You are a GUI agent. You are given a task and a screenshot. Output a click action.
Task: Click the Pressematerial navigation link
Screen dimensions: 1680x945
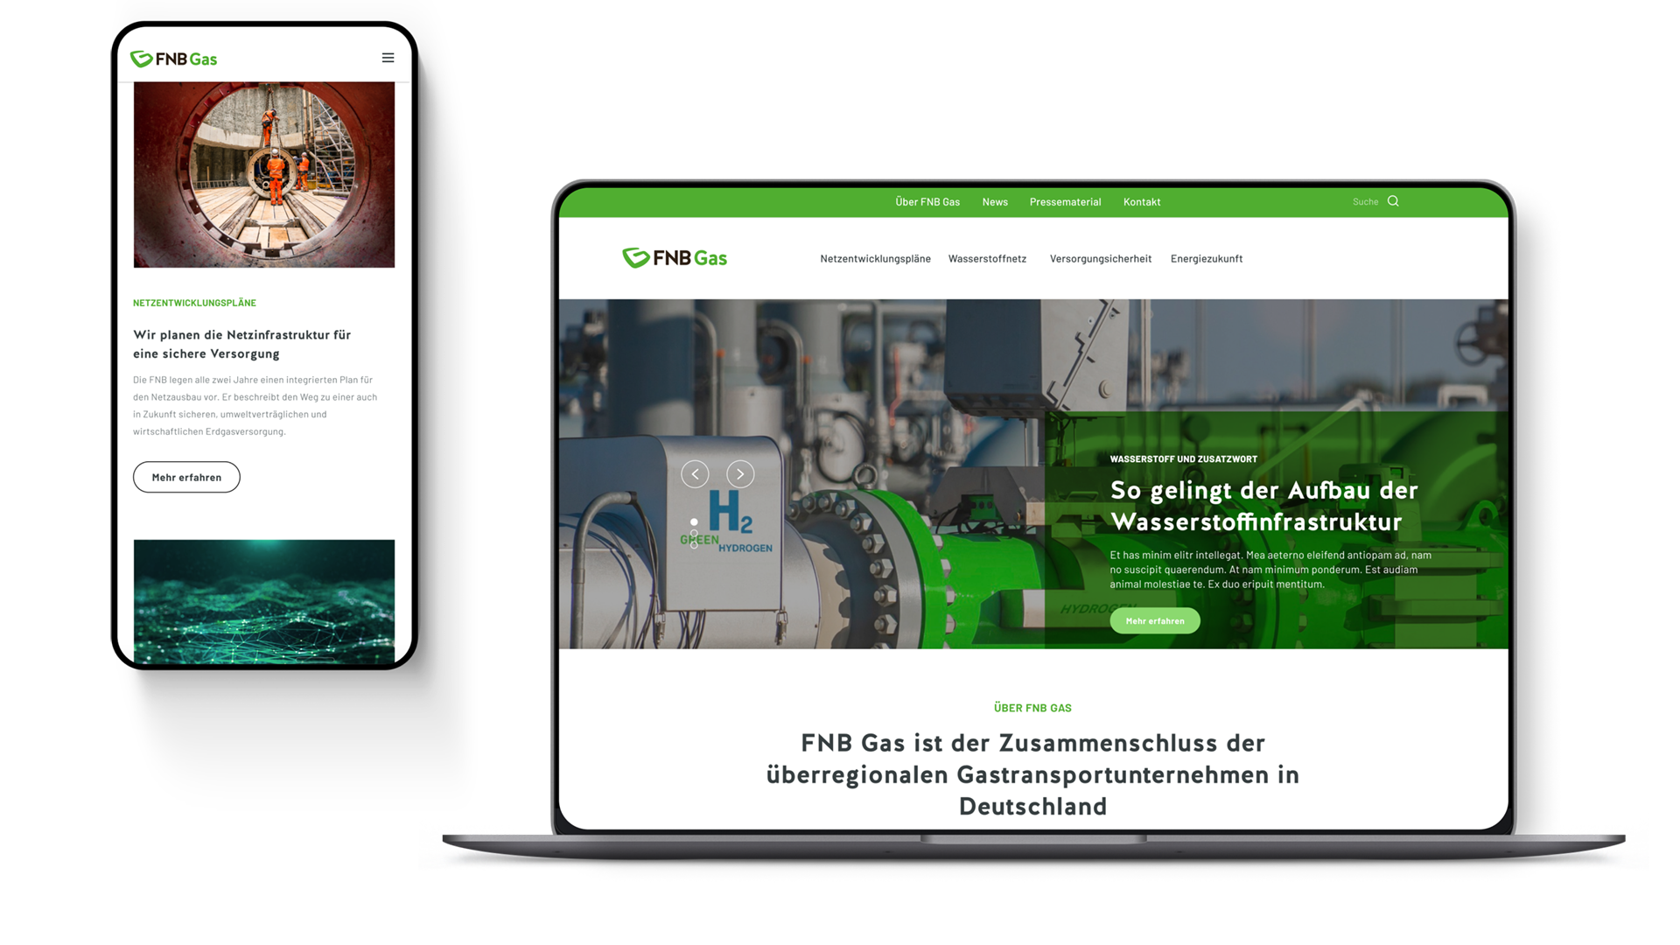1065,202
